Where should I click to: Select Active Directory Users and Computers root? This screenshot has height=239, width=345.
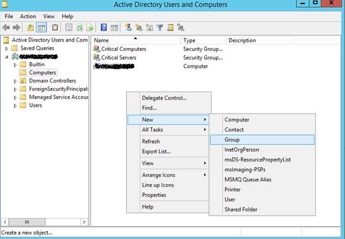click(50, 40)
